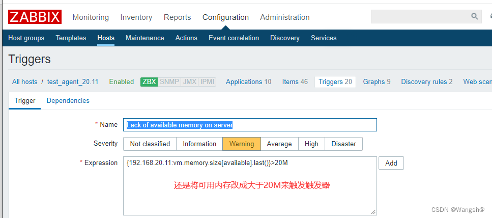
Task: Open Triggers 20 link
Action: [x=335, y=82]
